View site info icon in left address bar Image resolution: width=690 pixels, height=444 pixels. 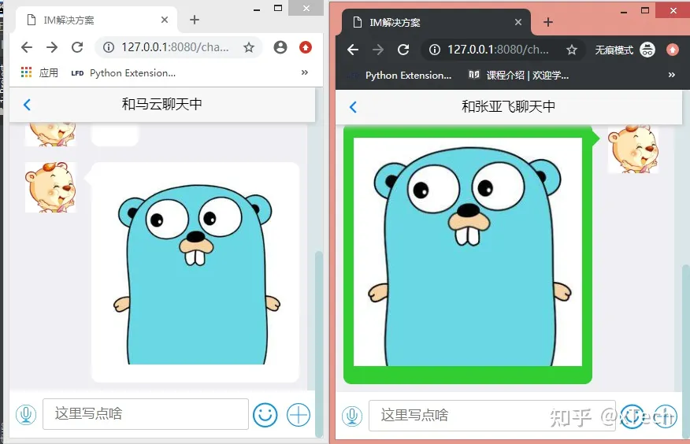109,47
